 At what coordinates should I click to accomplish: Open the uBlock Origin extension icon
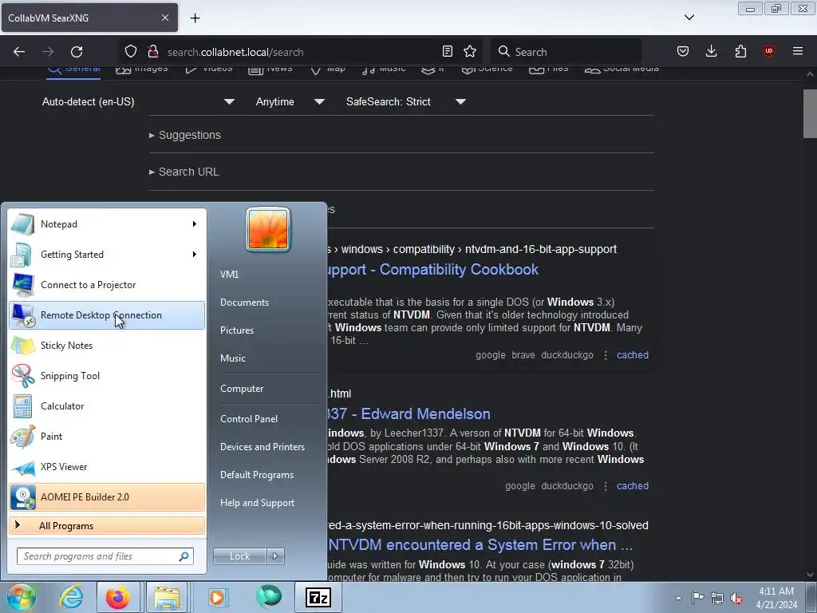[768, 51]
